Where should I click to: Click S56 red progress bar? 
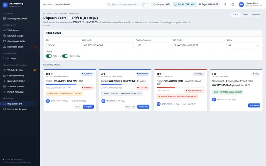tap(181, 87)
